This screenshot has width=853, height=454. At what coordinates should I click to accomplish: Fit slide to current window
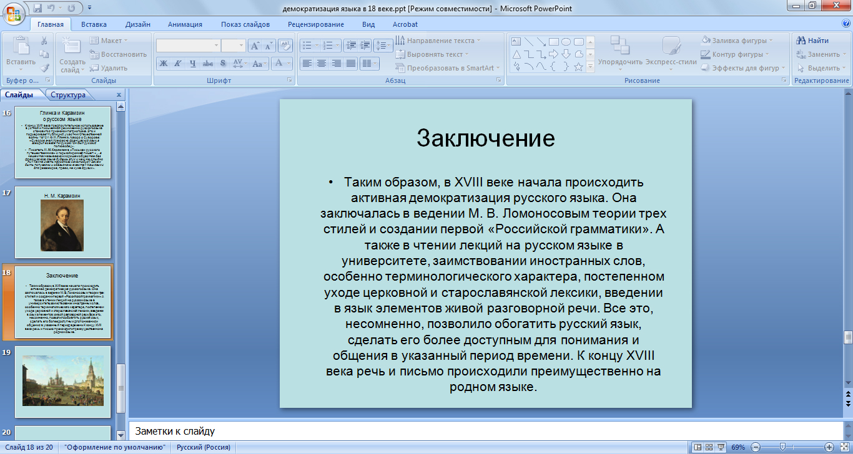[843, 447]
